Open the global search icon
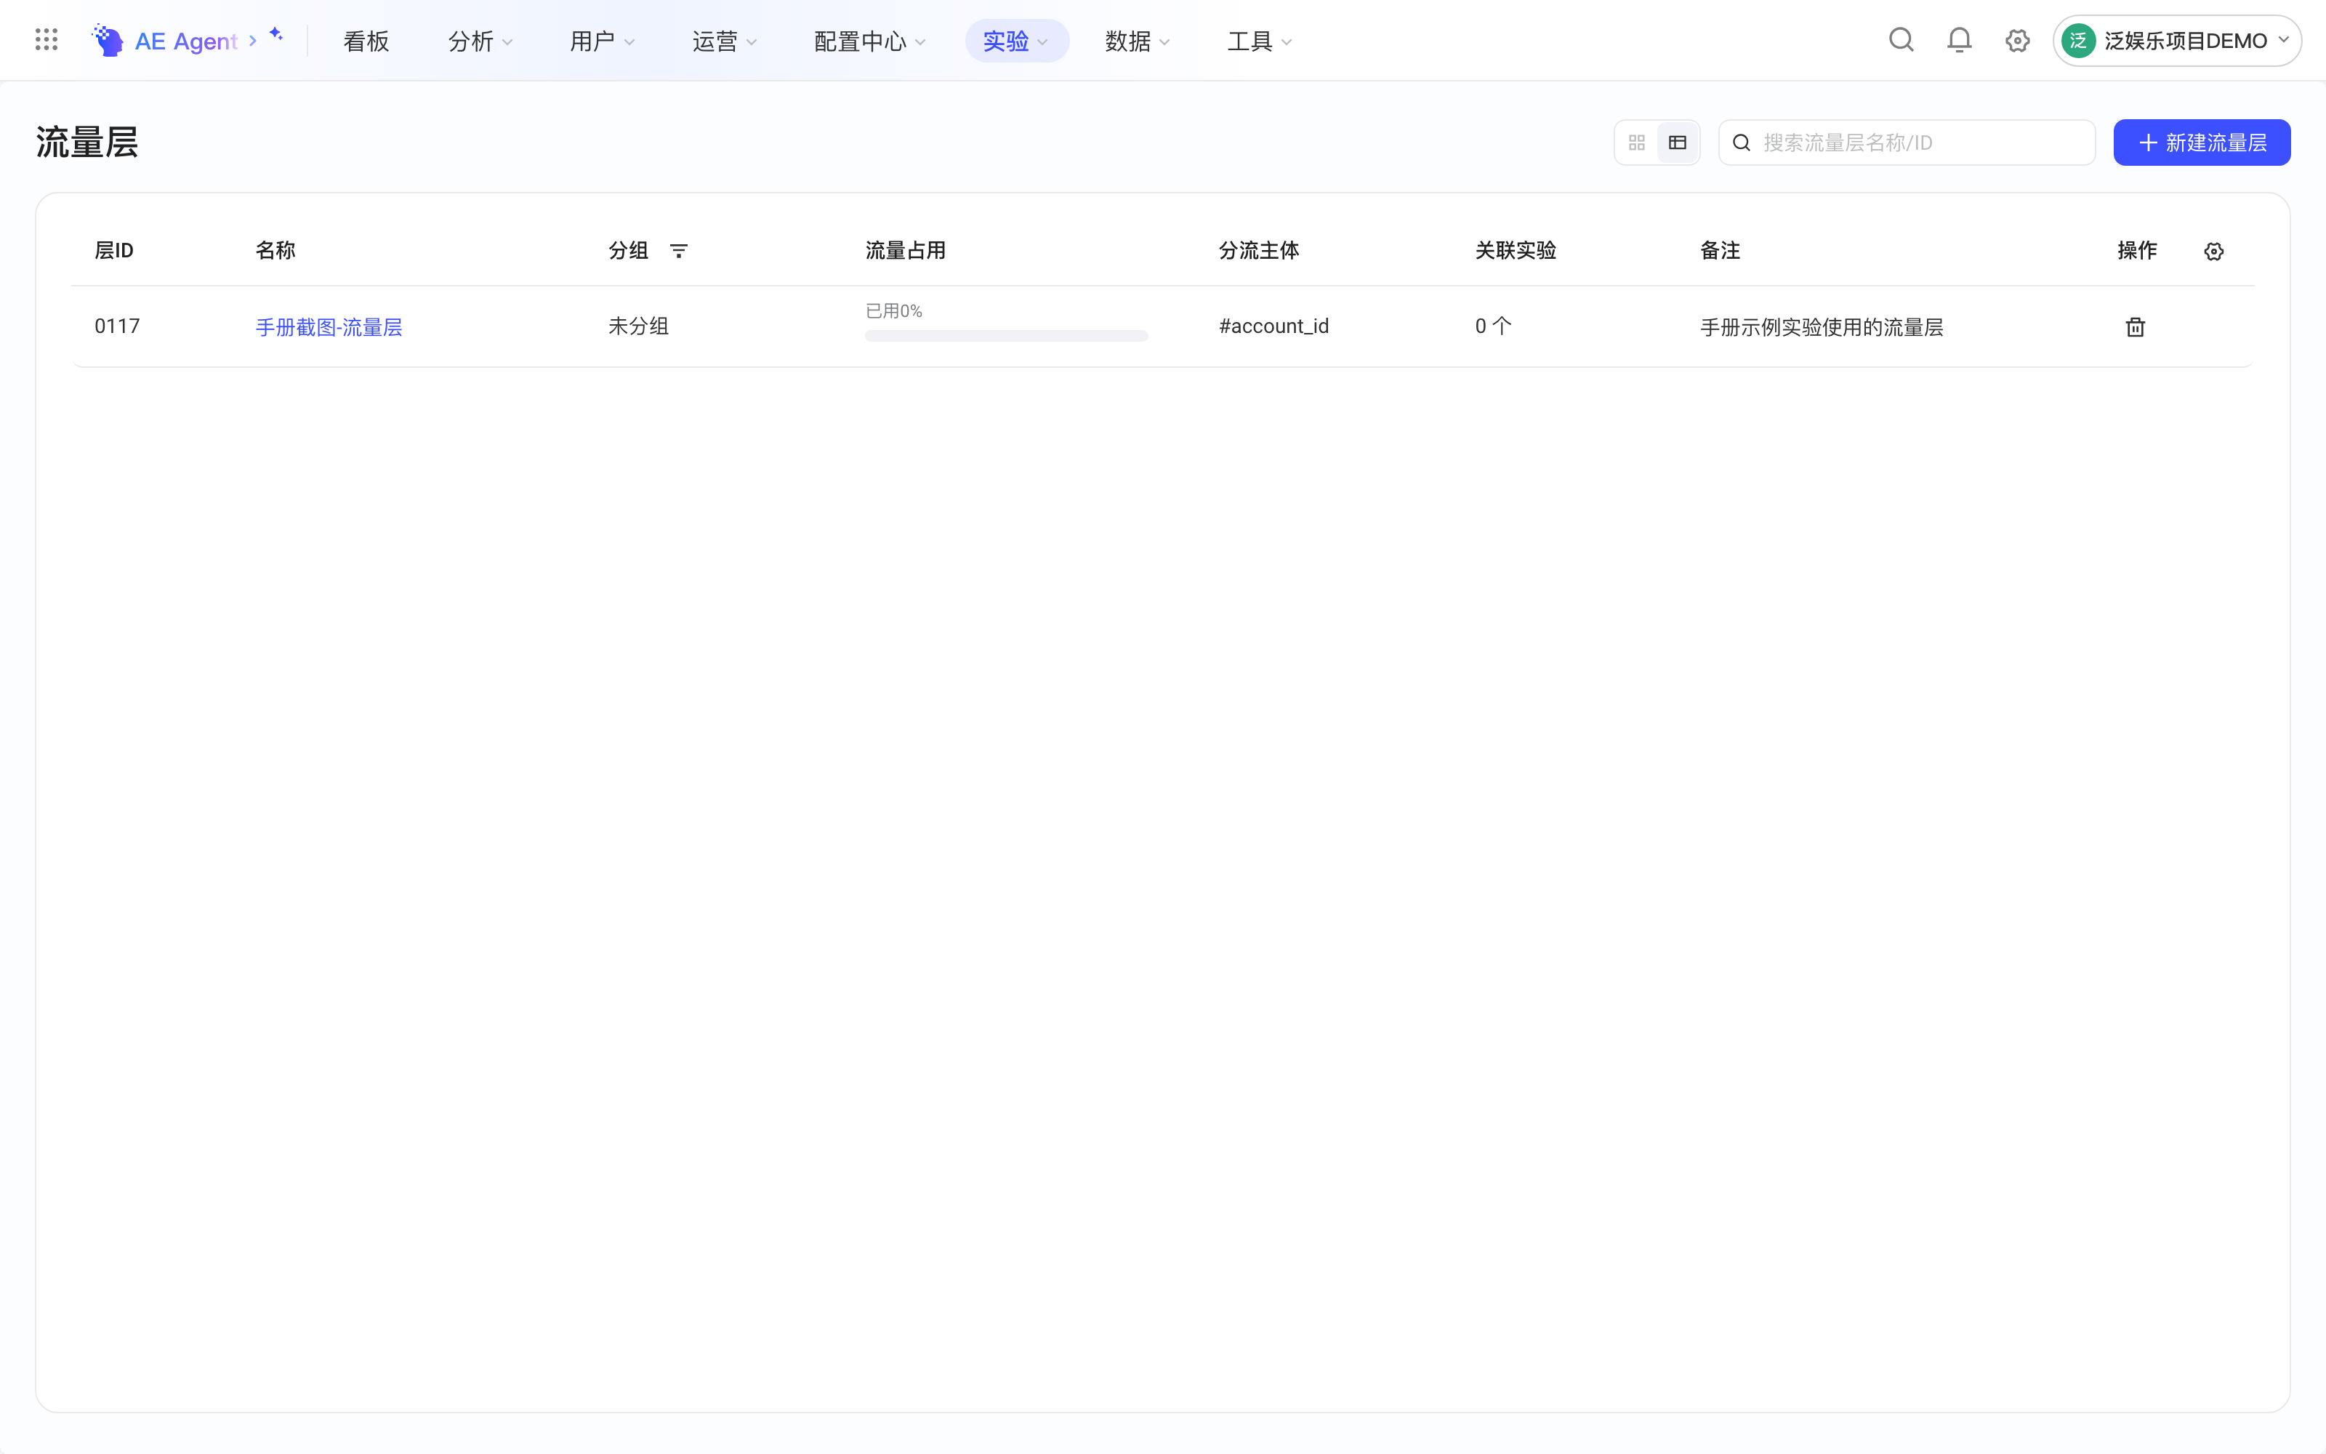The image size is (2326, 1454). (1902, 41)
